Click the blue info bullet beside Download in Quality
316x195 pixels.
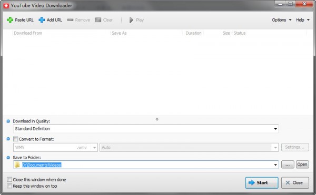8,121
